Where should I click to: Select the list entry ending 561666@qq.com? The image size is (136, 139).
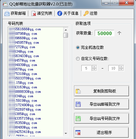25,29
